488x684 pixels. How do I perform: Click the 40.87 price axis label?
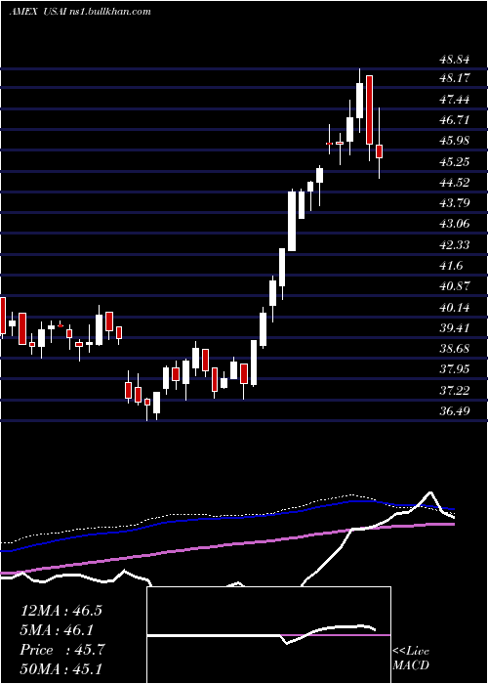pos(454,286)
